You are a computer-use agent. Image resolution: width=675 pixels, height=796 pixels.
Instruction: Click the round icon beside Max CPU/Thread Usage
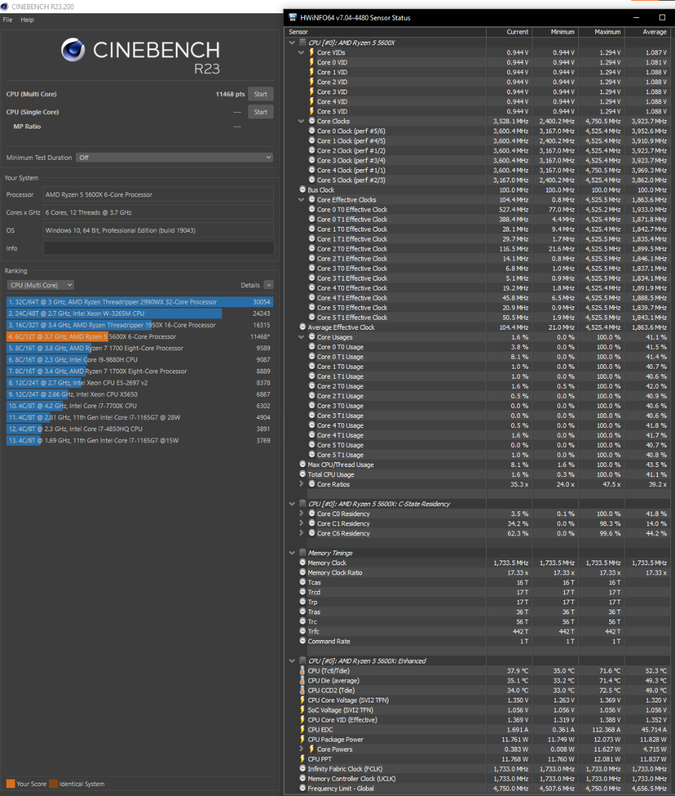(303, 464)
